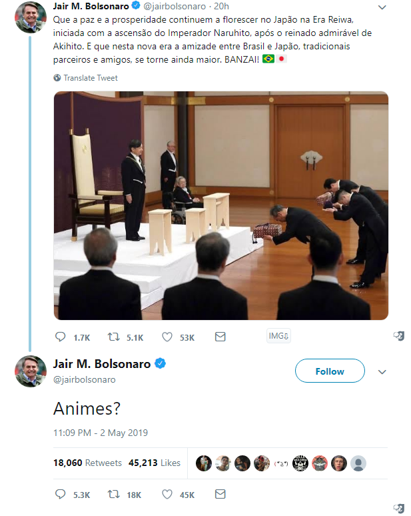
Task: View the 18,060 Retweets list
Action: click(x=87, y=463)
